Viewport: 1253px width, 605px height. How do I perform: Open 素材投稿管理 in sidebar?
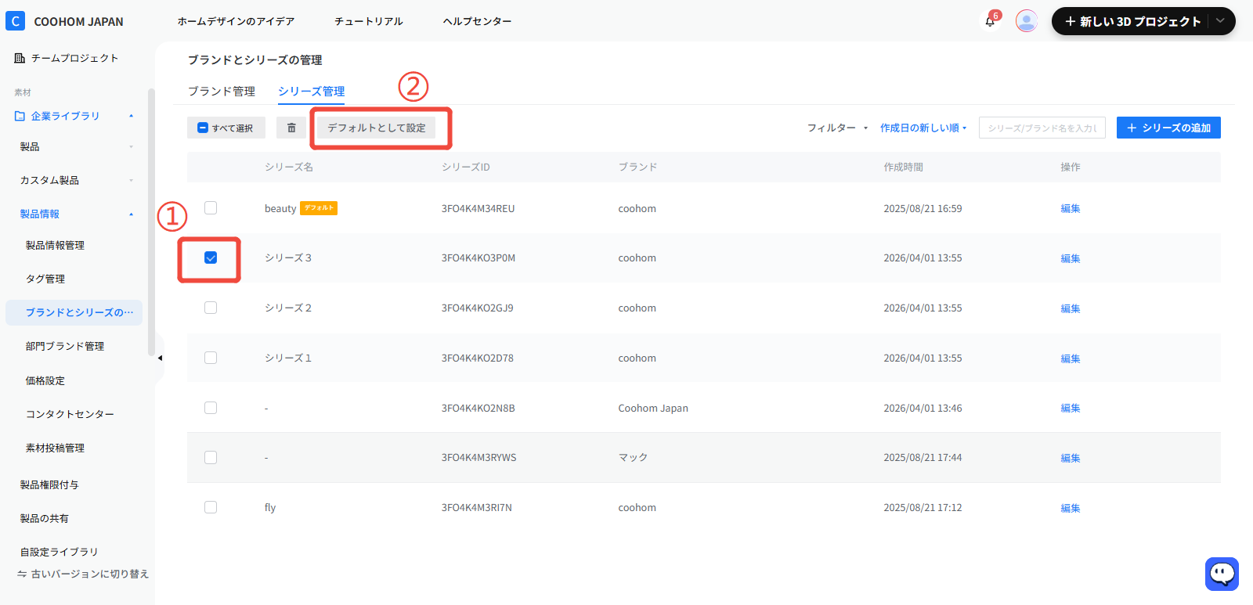click(x=55, y=448)
